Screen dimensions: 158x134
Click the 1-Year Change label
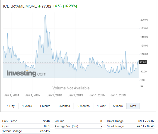pyautogui.click(x=12, y=131)
